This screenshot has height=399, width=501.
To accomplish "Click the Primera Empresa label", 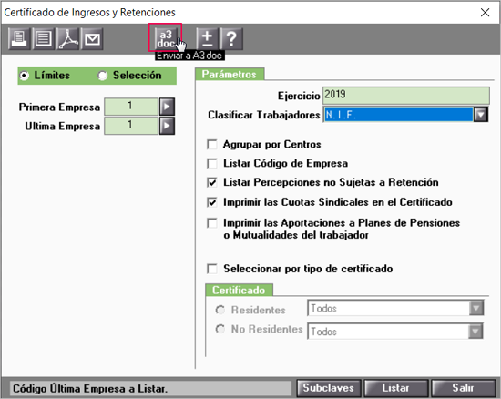I will (x=59, y=107).
